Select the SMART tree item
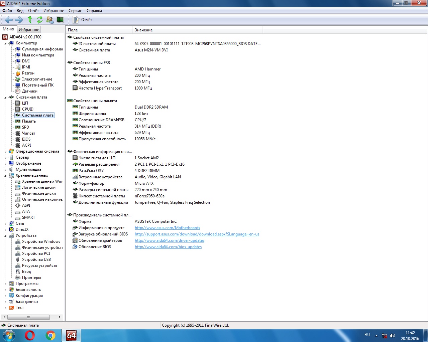The width and height of the screenshot is (428, 342). tap(28, 217)
